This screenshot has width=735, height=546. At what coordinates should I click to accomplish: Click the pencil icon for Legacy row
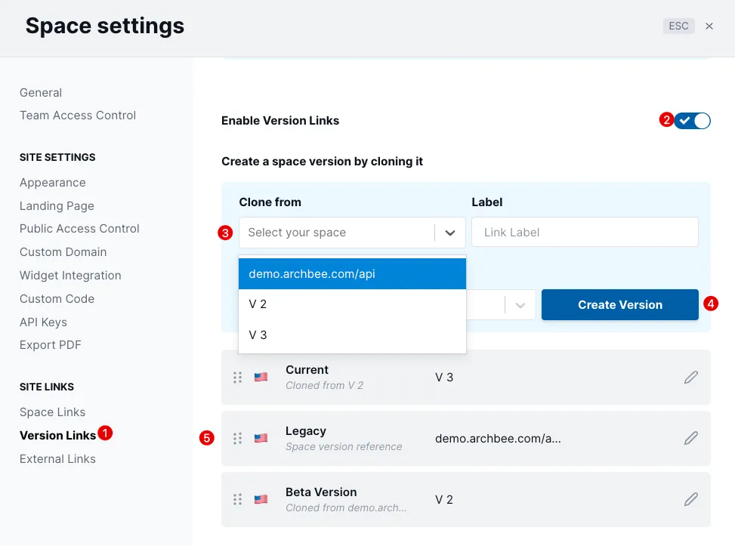690,438
